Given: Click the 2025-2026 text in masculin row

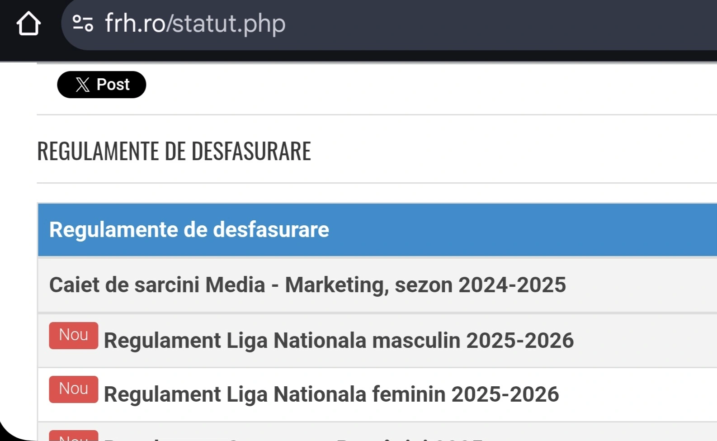Looking at the screenshot, I should (520, 341).
